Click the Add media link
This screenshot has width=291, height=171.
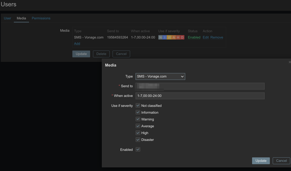(x=77, y=44)
